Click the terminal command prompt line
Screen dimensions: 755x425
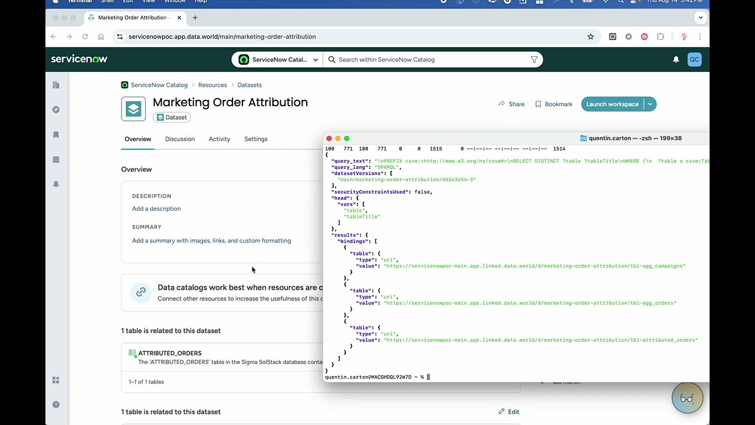(377, 377)
